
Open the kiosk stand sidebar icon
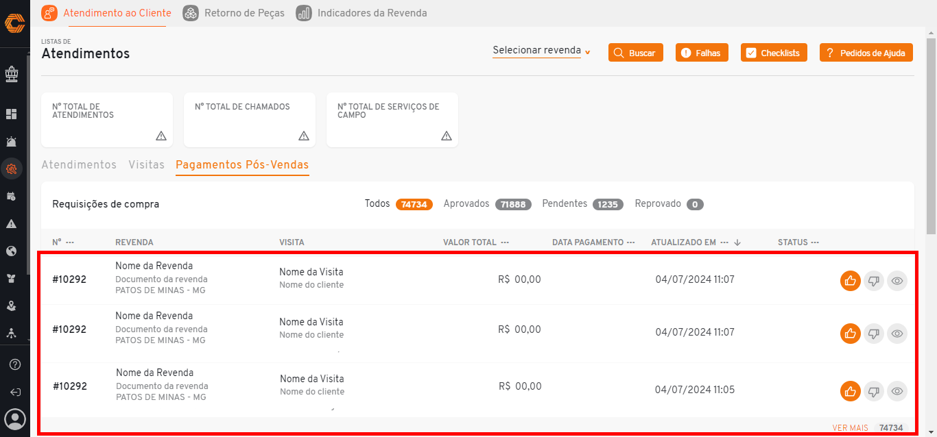(x=12, y=73)
